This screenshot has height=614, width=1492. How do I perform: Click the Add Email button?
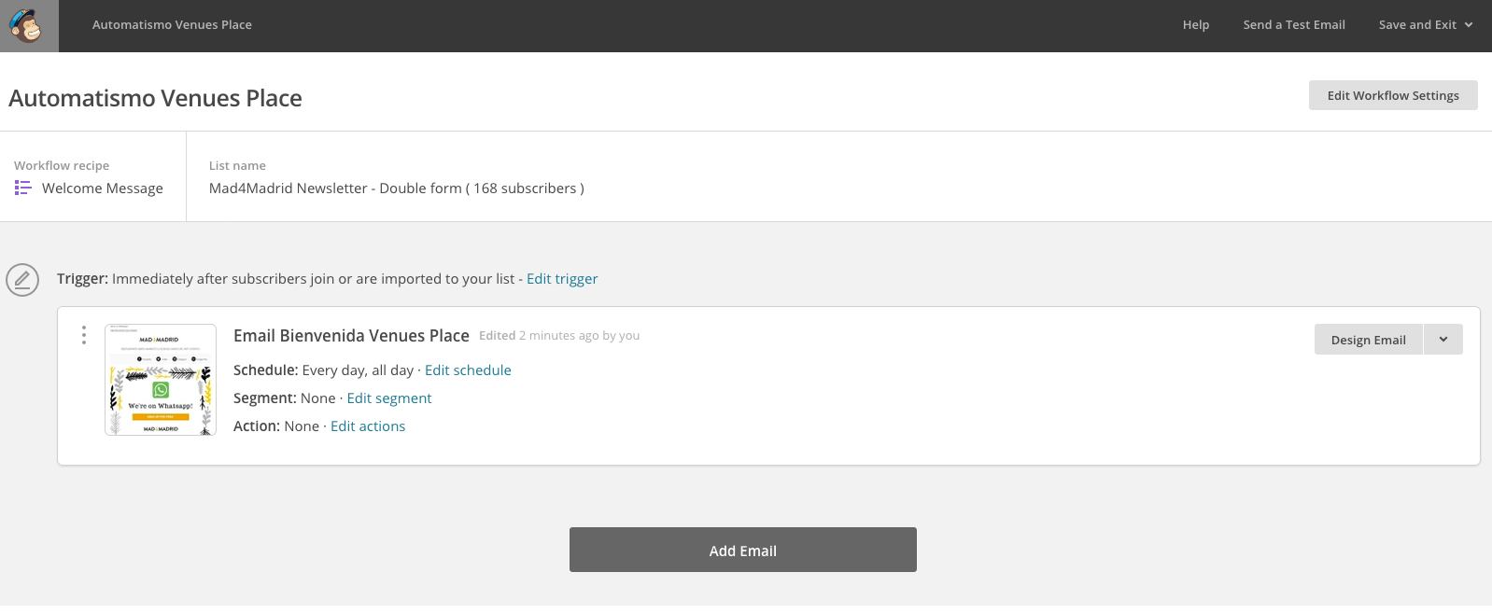pyautogui.click(x=742, y=550)
